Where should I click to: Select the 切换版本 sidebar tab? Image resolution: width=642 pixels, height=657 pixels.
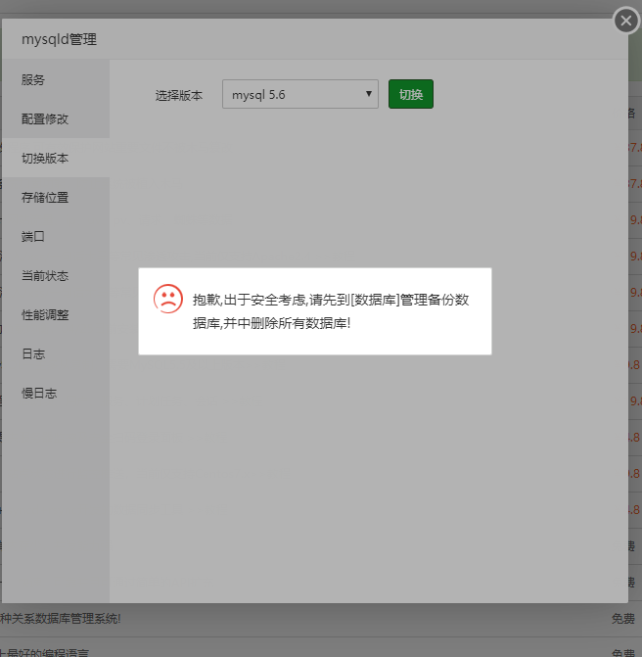[56, 158]
